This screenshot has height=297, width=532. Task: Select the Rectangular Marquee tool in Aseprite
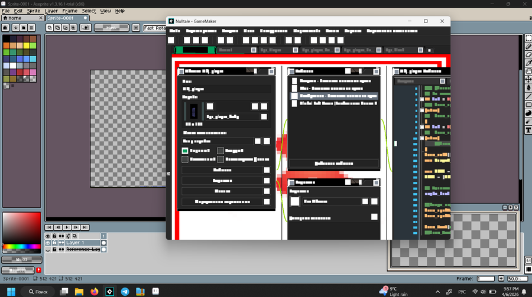[x=528, y=38]
